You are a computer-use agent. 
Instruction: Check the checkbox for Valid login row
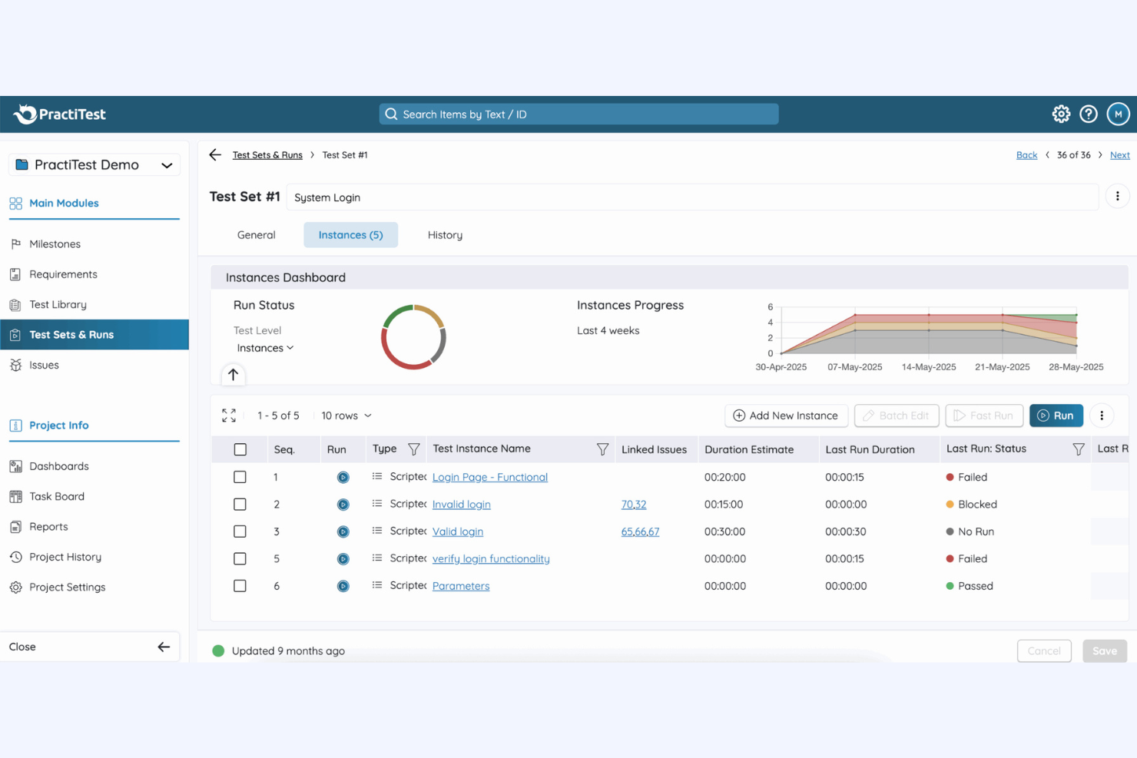[x=240, y=531]
